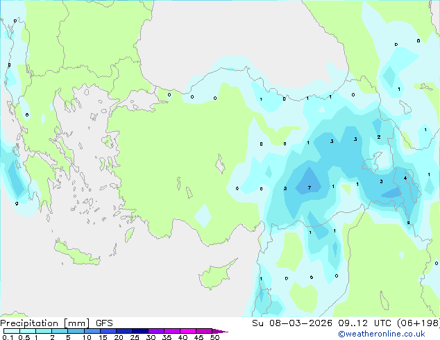Viewport: 440px width, 340px height.
Task: Click the "GFS" model label
Action: [104, 323]
